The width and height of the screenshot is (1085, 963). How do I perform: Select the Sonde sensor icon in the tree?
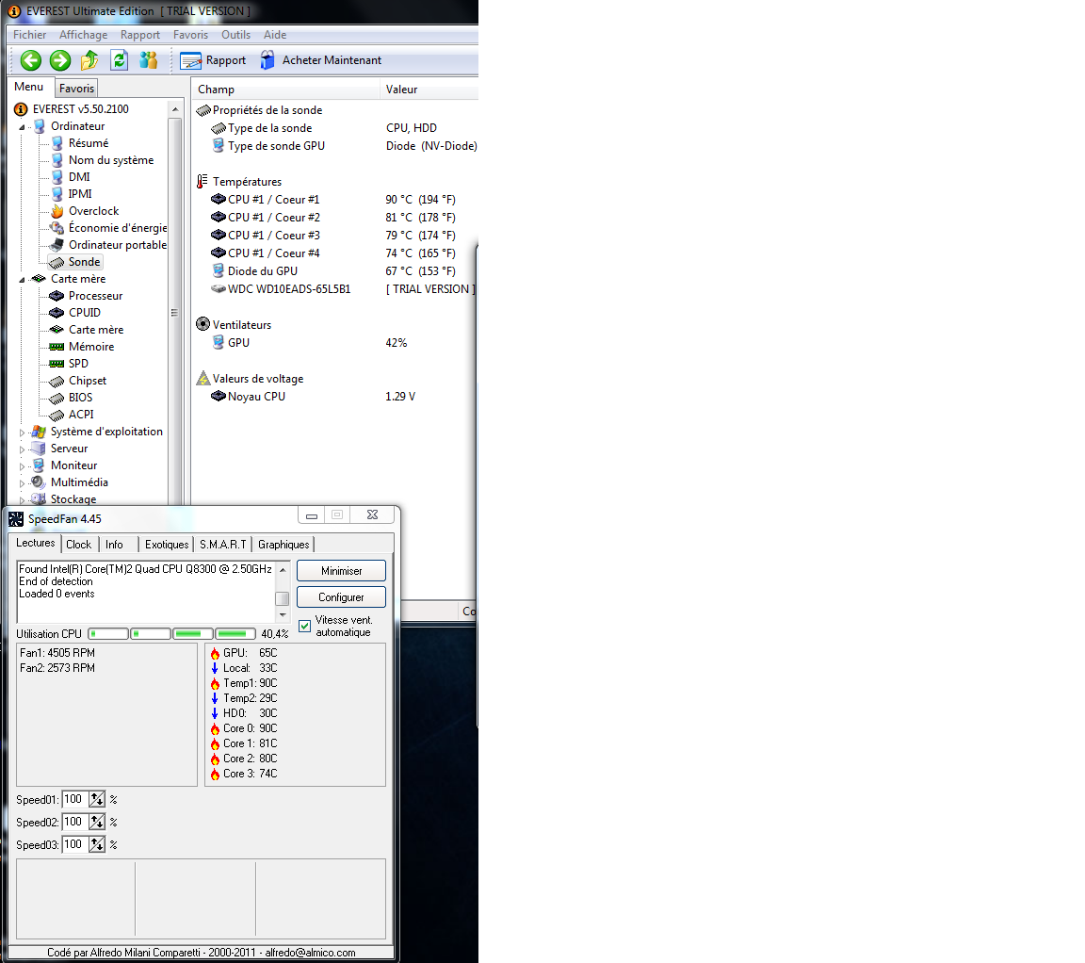[x=57, y=262]
